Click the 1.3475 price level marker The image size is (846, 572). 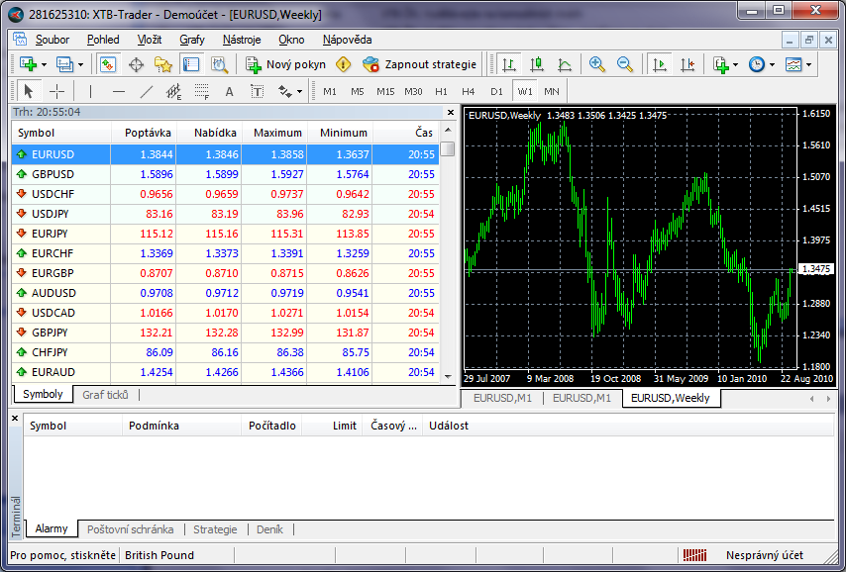tap(816, 269)
